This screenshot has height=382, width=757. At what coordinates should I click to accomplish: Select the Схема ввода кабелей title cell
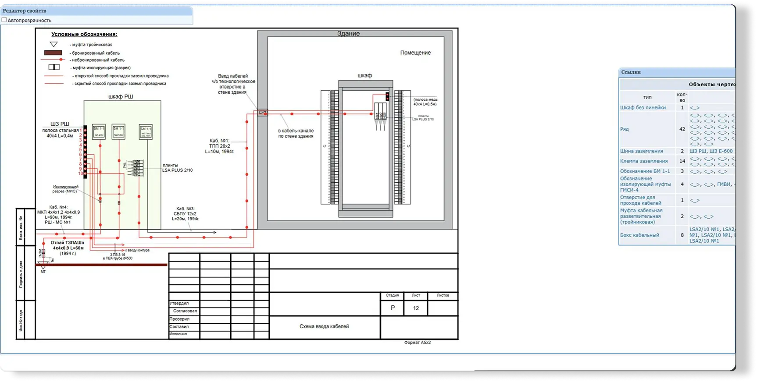(x=324, y=326)
